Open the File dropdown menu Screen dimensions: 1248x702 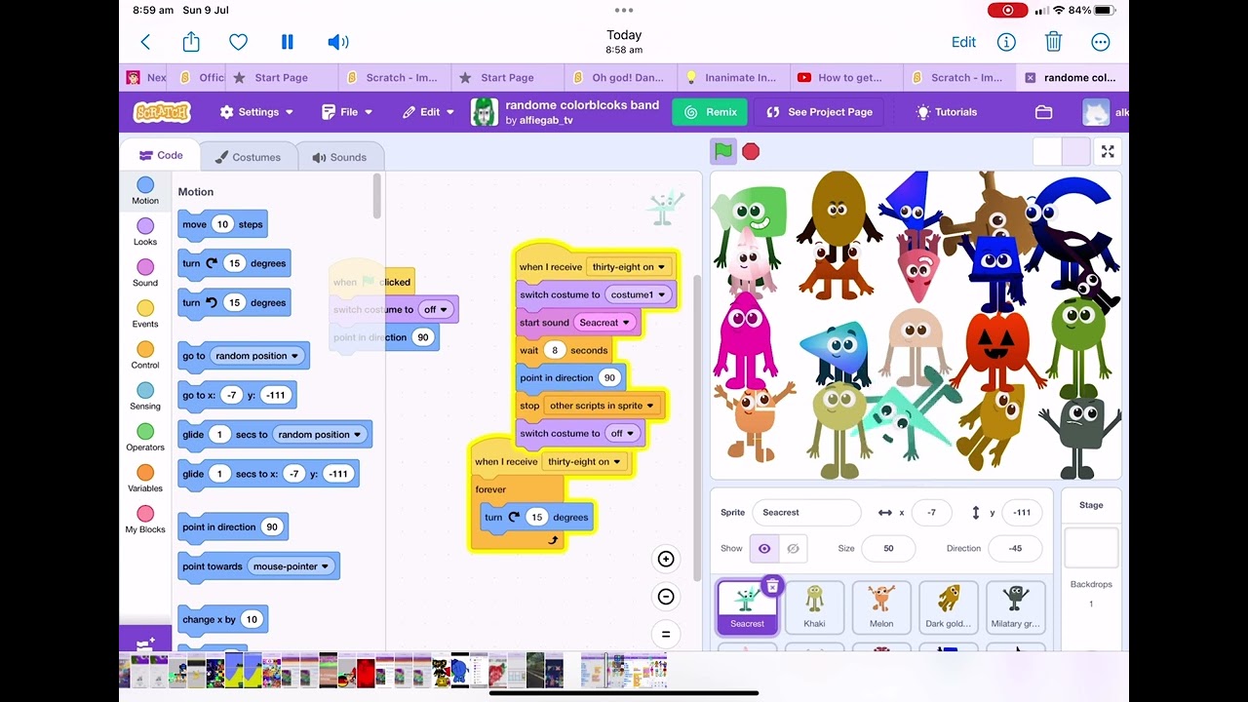[347, 112]
